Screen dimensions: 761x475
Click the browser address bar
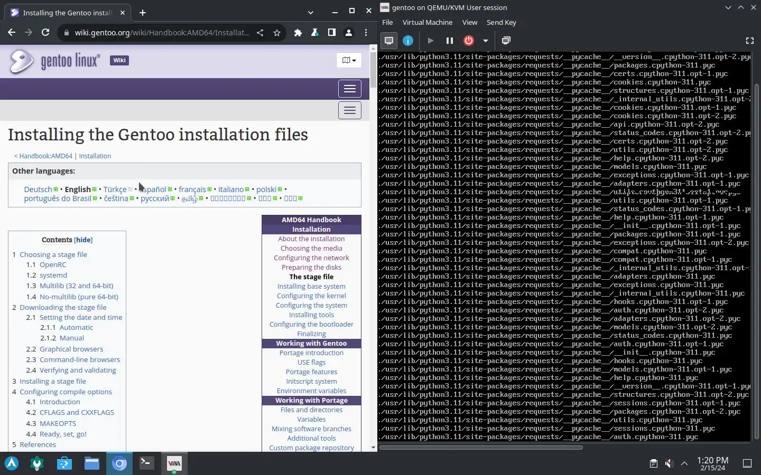[x=162, y=33]
